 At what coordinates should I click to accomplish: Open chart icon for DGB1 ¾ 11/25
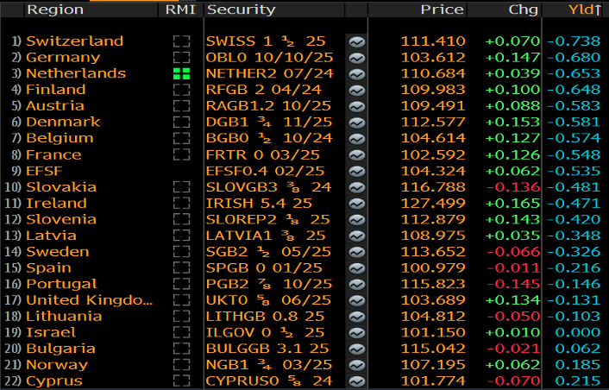point(356,123)
